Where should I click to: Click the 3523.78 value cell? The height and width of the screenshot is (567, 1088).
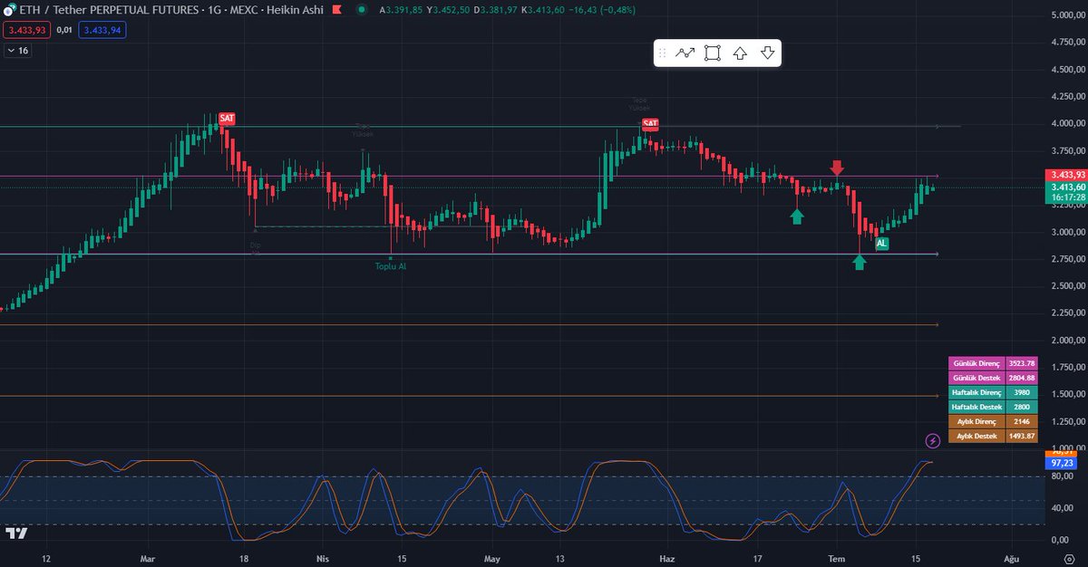tap(1022, 363)
